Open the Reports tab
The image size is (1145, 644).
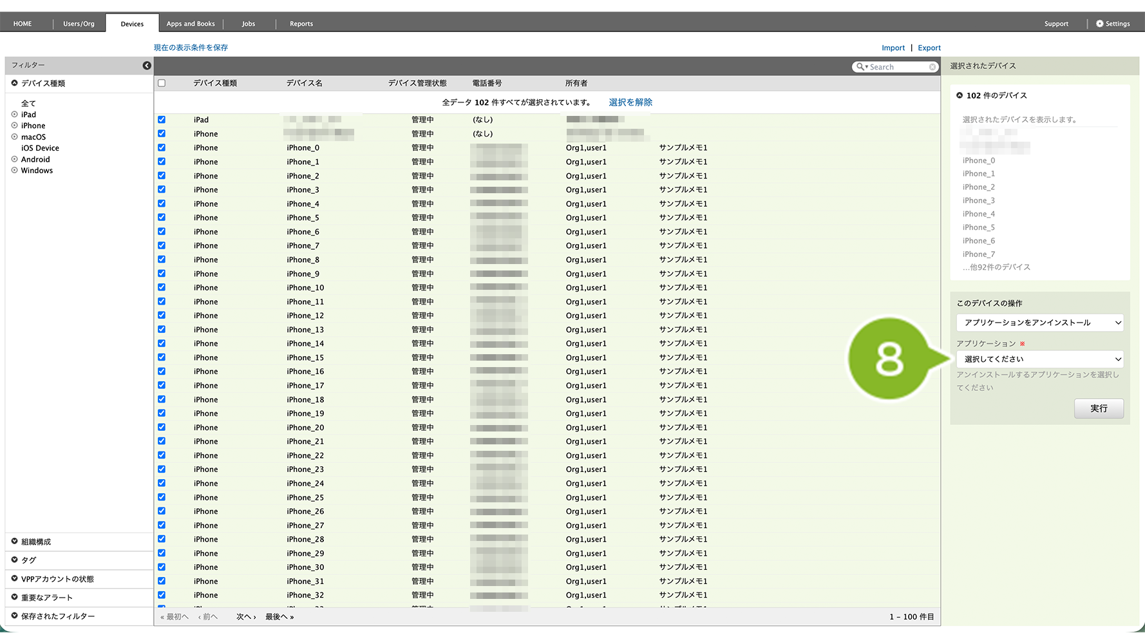point(301,24)
